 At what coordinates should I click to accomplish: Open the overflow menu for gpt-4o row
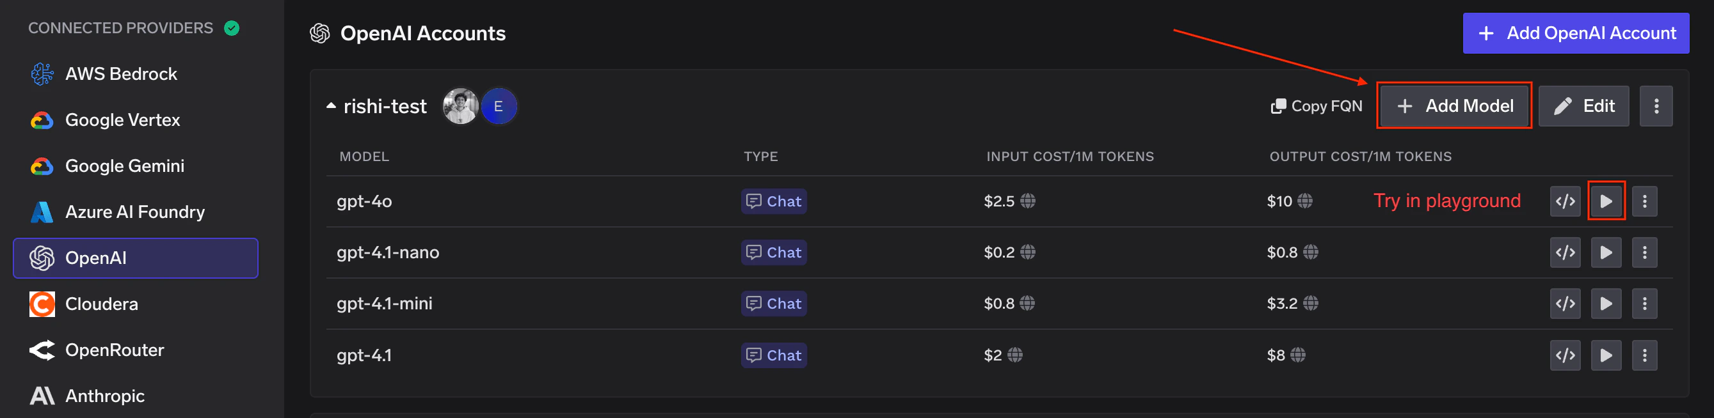[1645, 201]
